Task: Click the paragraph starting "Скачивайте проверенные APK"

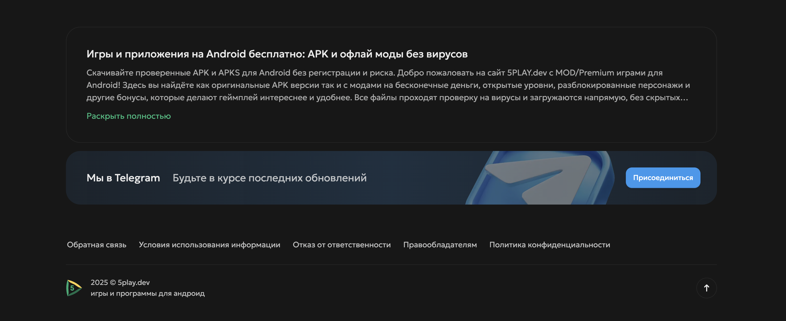Action: tap(388, 85)
